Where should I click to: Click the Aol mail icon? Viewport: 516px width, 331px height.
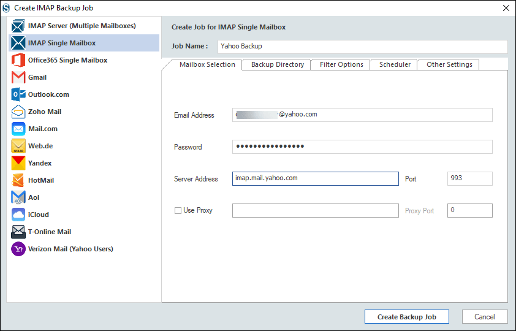pos(18,197)
